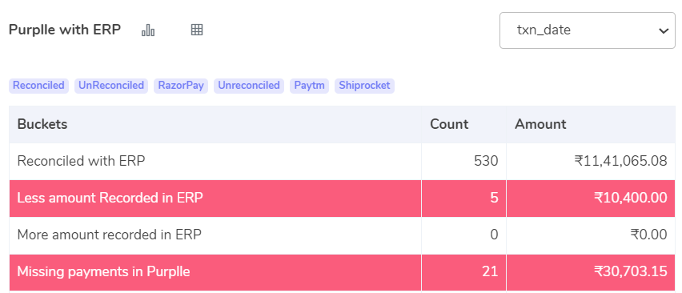Select the UnReconciled tag

tap(111, 86)
